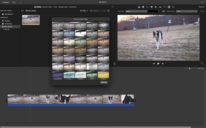The height and width of the screenshot is (128, 206).
Task: Choose the Sci-Fi green filter thumbnail
Action: [92, 75]
